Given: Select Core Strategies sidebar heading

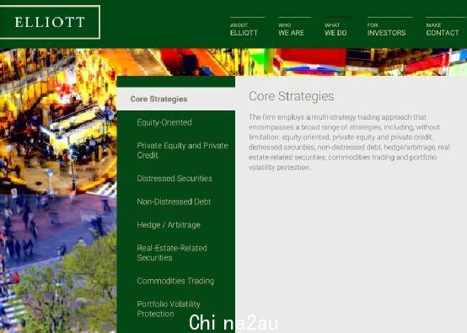Looking at the screenshot, I should point(158,99).
